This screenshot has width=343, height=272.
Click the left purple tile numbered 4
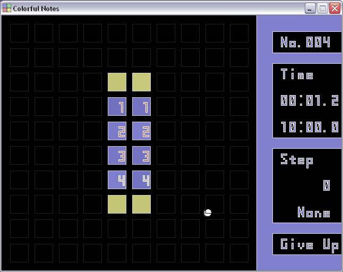[x=117, y=180]
